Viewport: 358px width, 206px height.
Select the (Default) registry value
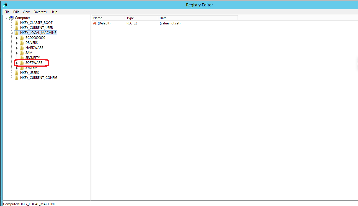click(104, 23)
